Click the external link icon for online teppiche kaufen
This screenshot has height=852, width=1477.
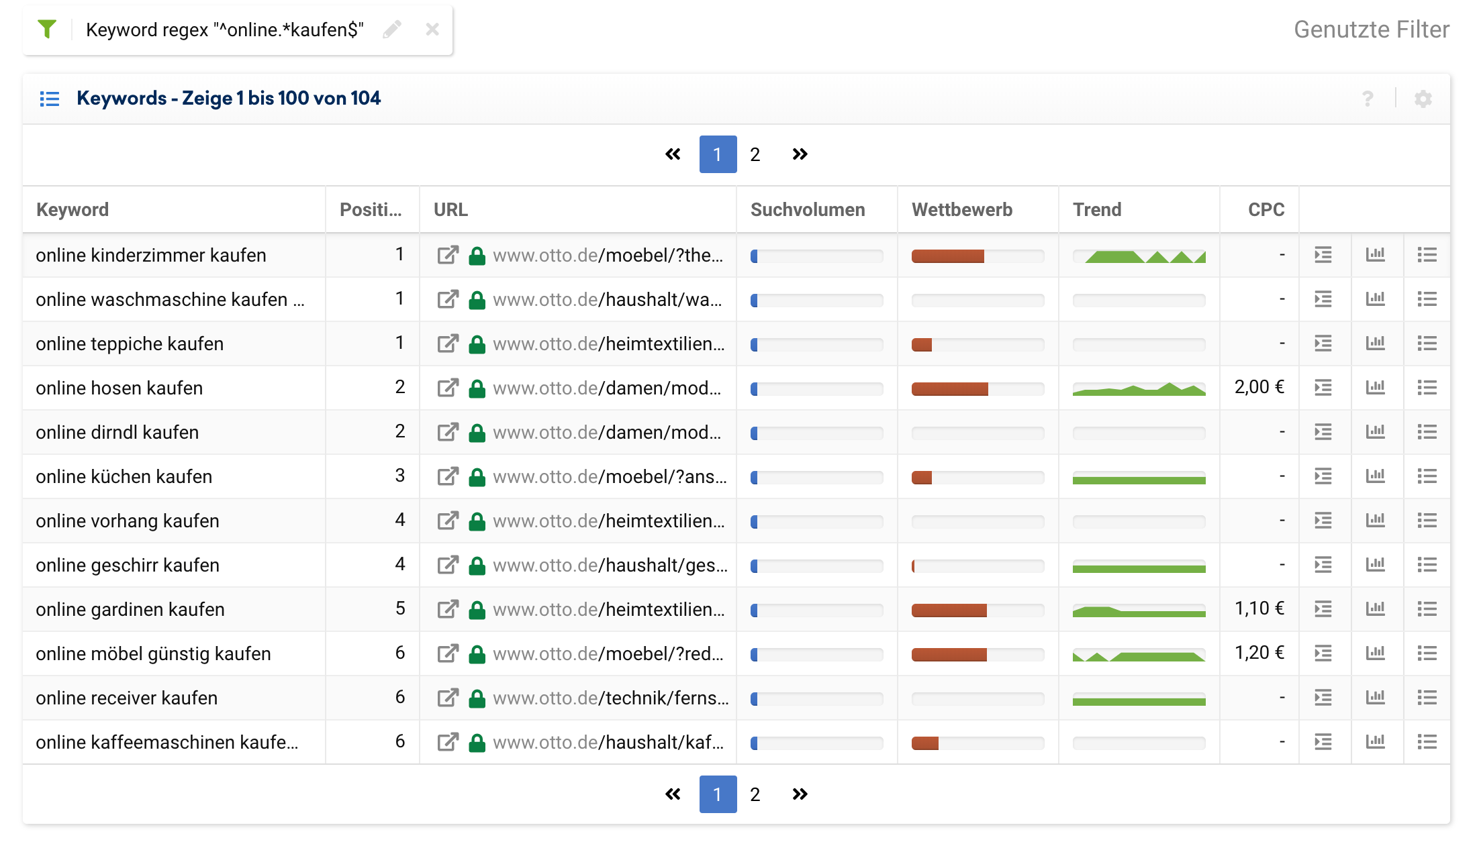pos(442,344)
